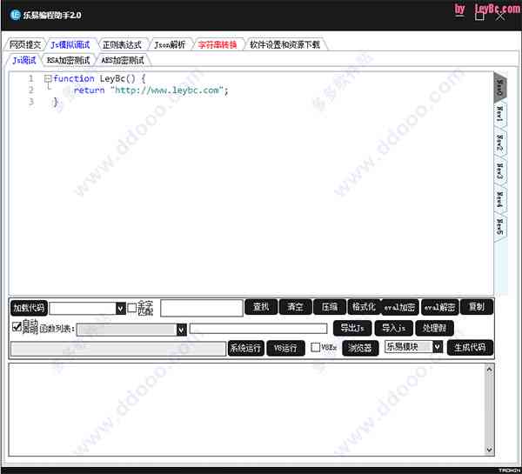Image resolution: width=522 pixels, height=474 pixels.
Task: Click the 加载代码 button
Action: pyautogui.click(x=29, y=308)
